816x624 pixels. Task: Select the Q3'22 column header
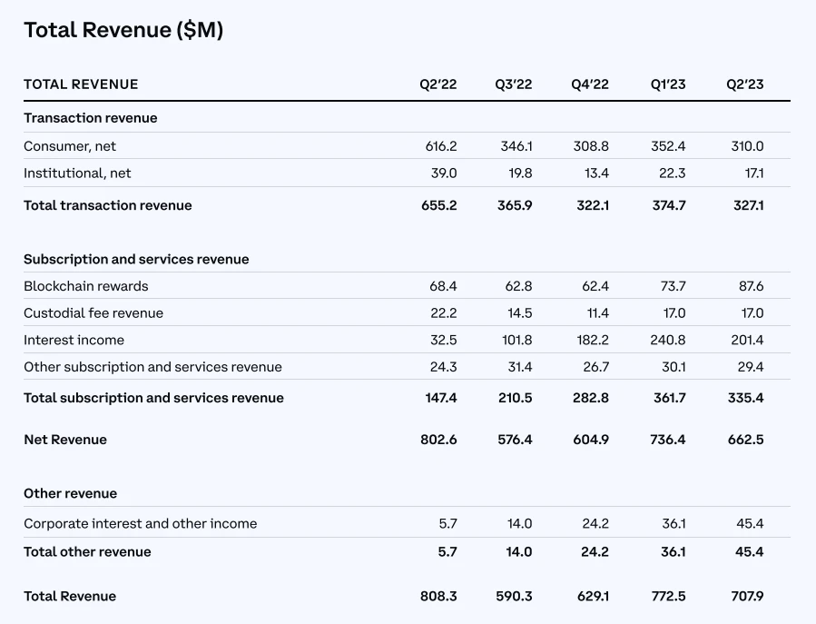coord(513,84)
